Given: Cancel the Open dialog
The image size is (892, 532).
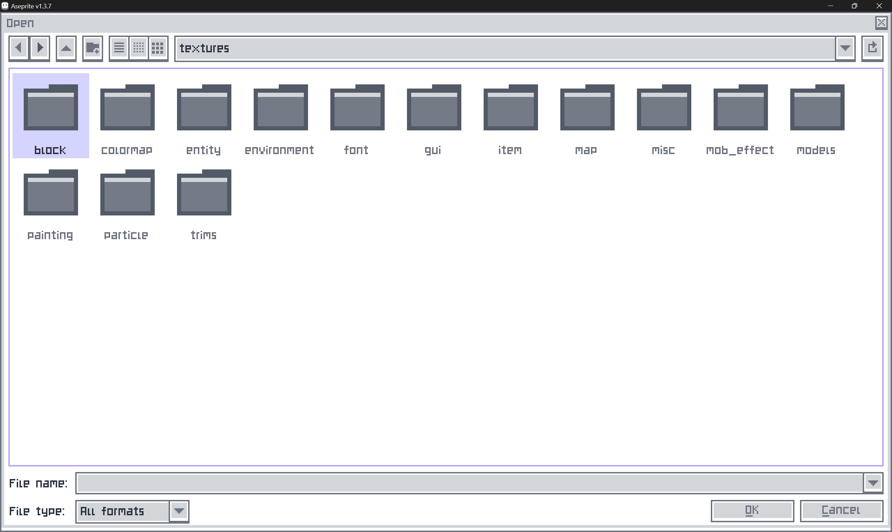Looking at the screenshot, I should [x=841, y=510].
